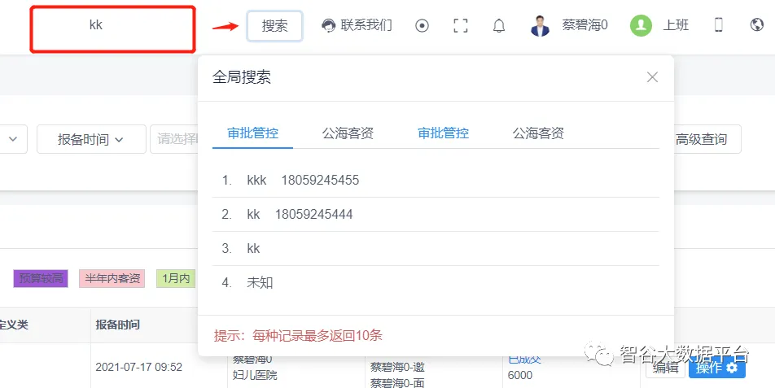
Task: Close the 全局搜索 dialog
Action: (652, 77)
